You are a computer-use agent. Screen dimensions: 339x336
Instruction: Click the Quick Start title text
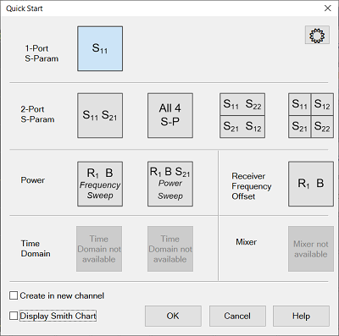(x=25, y=8)
